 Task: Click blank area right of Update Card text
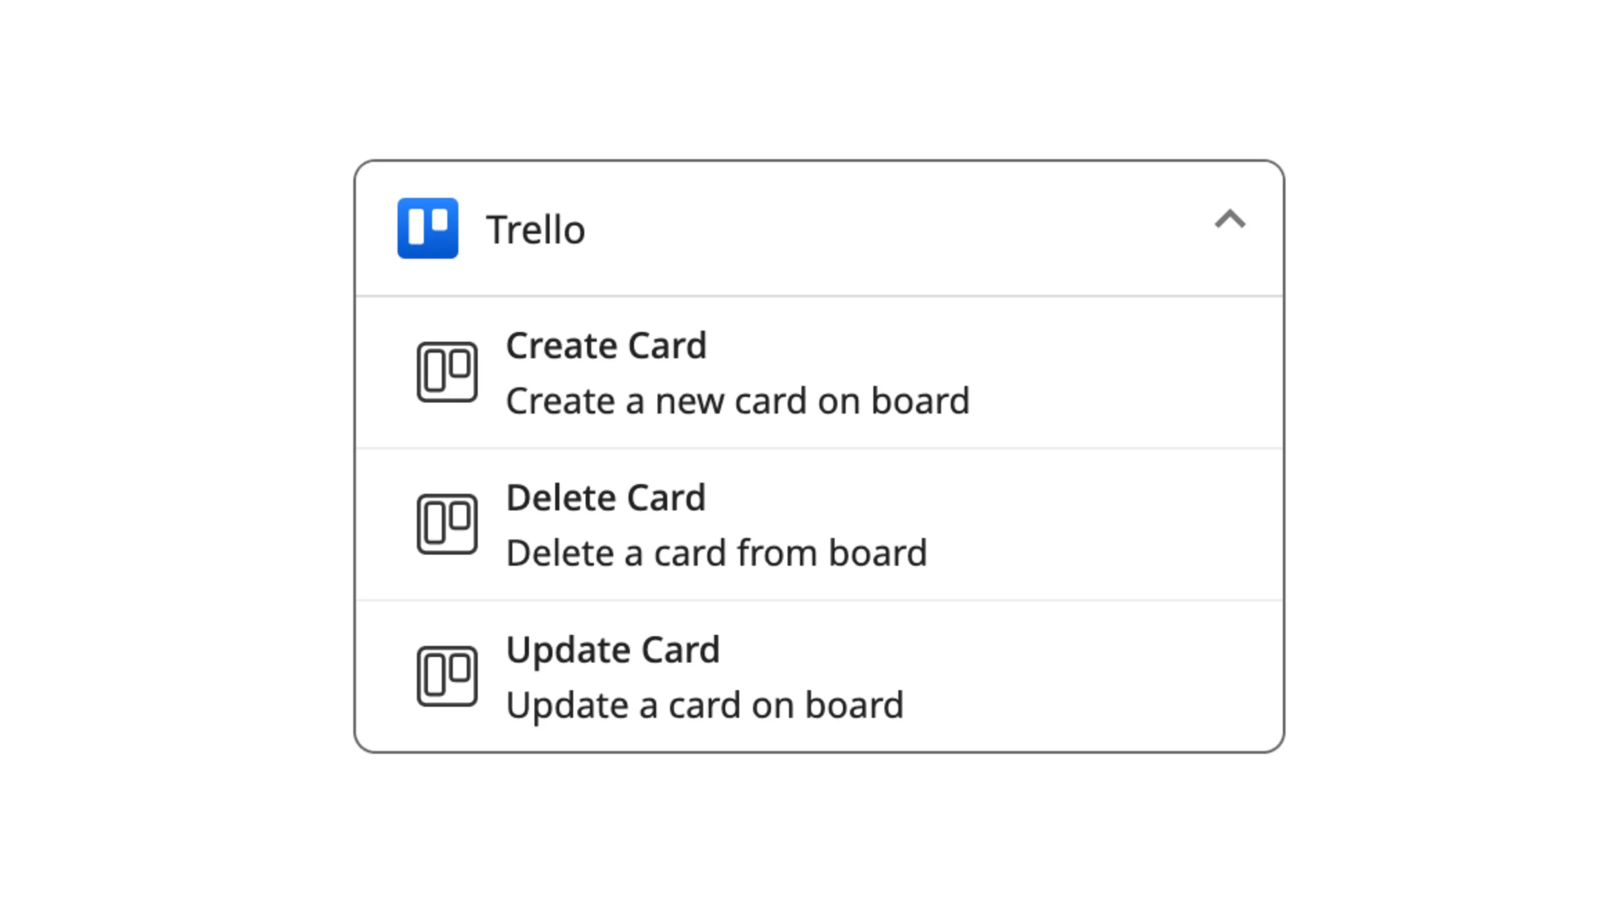tap(1091, 676)
